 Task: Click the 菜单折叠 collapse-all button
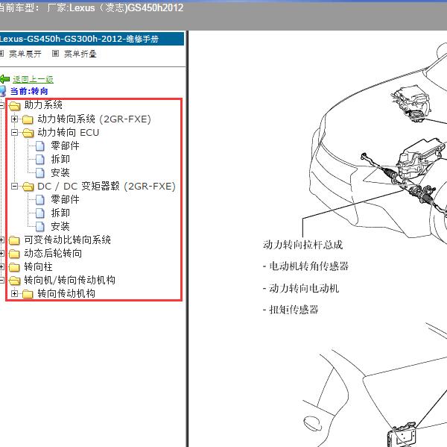(x=80, y=54)
